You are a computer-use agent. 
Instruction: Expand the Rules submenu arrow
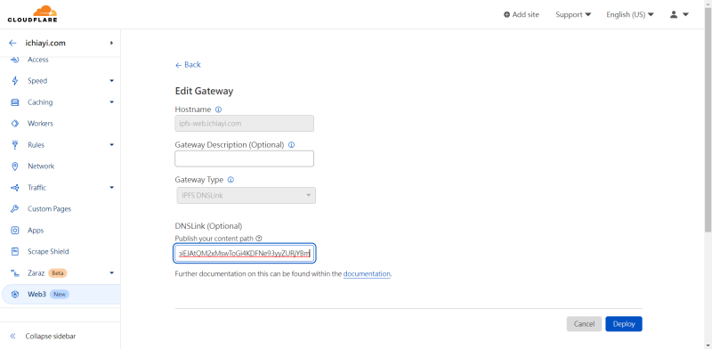coord(112,145)
